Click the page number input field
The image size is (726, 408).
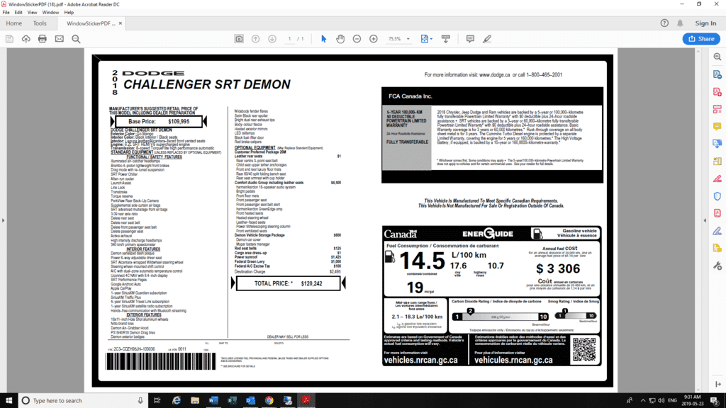coord(289,39)
